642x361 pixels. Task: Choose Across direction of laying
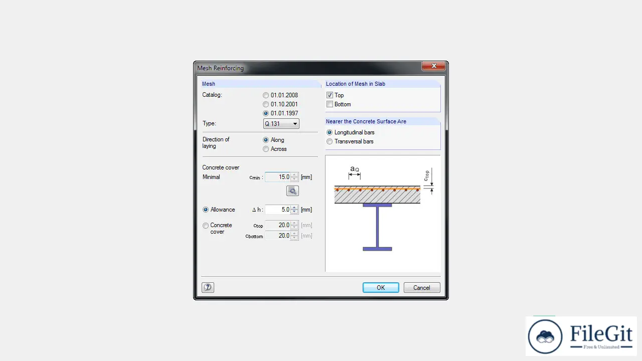point(266,149)
